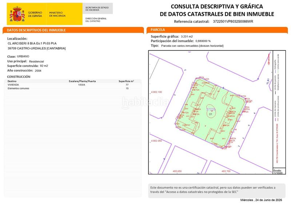This screenshot has width=291, height=205.
Task: Click the north arrow on the map
Action: pyautogui.click(x=269, y=58)
